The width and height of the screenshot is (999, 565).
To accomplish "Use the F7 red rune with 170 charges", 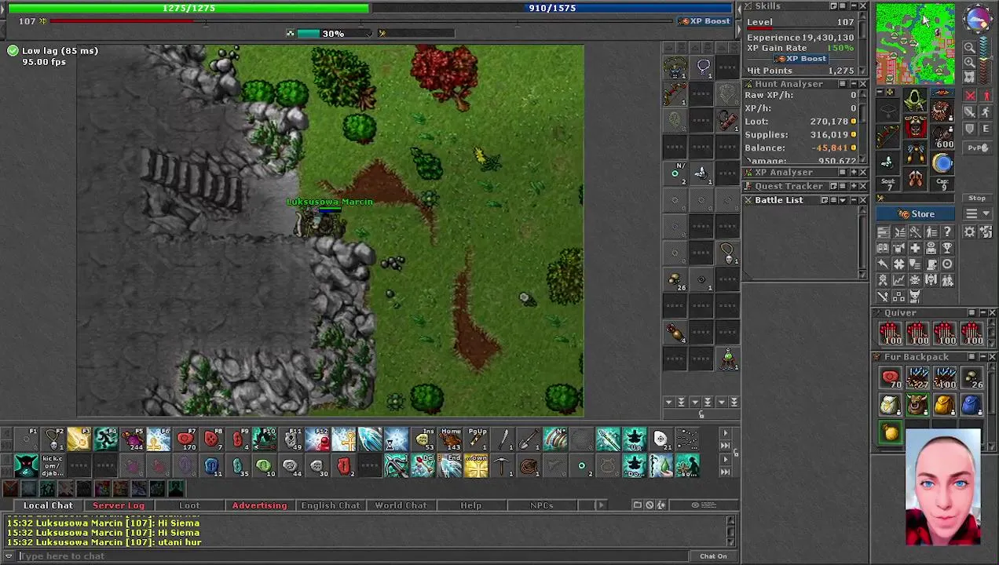I will [185, 439].
